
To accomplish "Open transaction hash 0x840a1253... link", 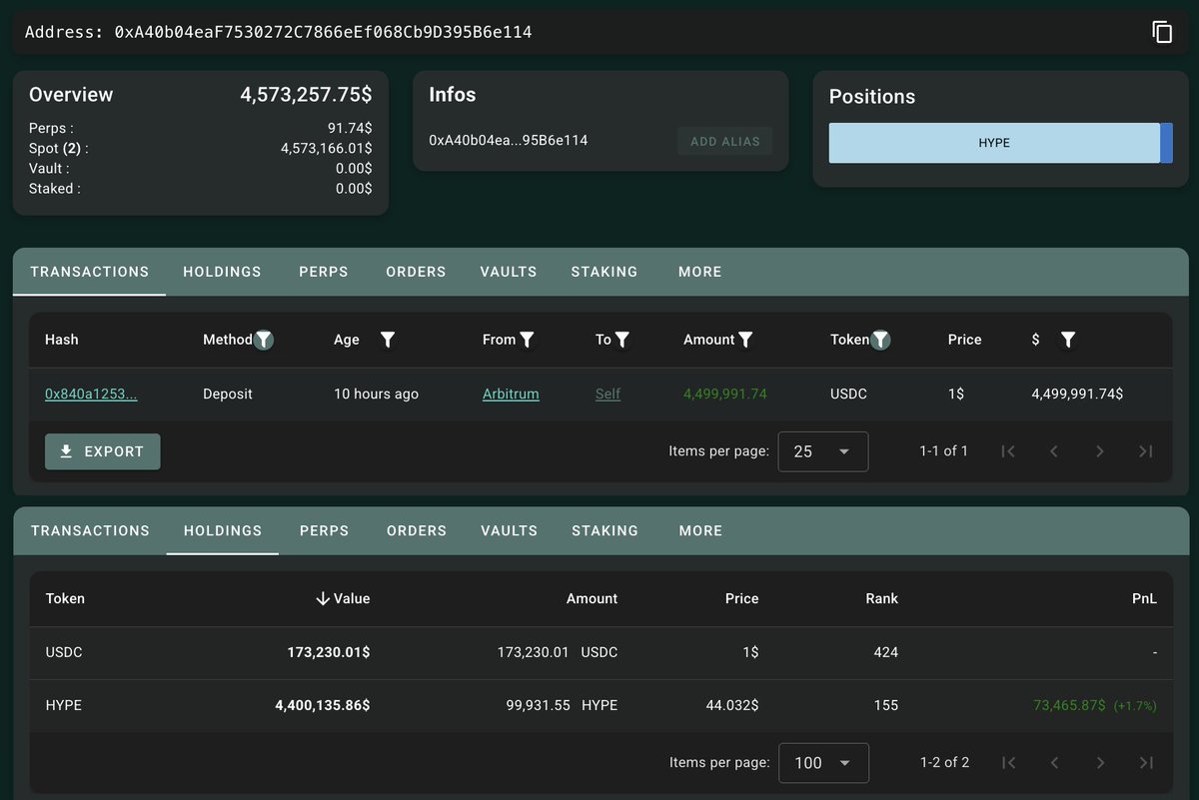I will click(x=91, y=395).
